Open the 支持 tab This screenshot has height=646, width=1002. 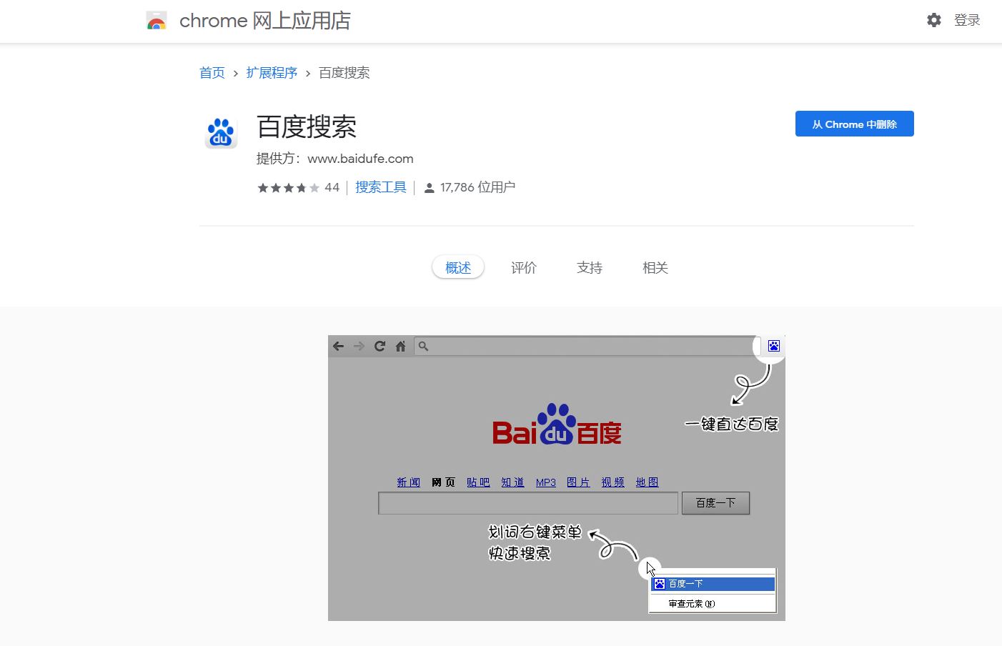pos(590,267)
